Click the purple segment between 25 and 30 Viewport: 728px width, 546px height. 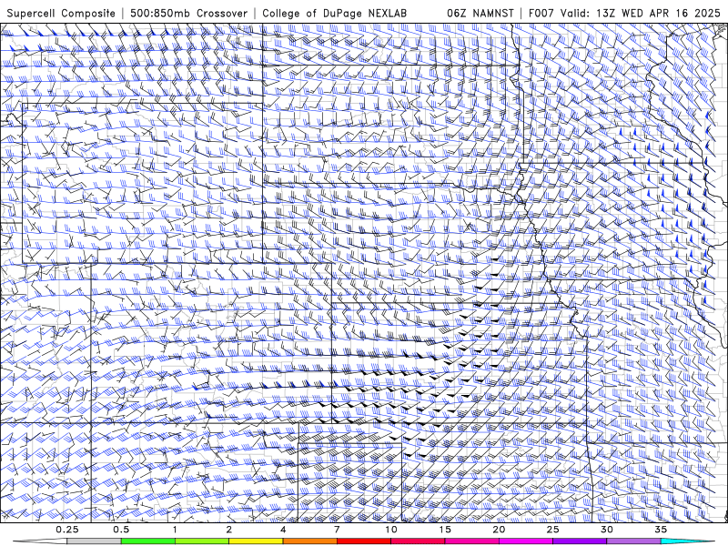pos(580,541)
